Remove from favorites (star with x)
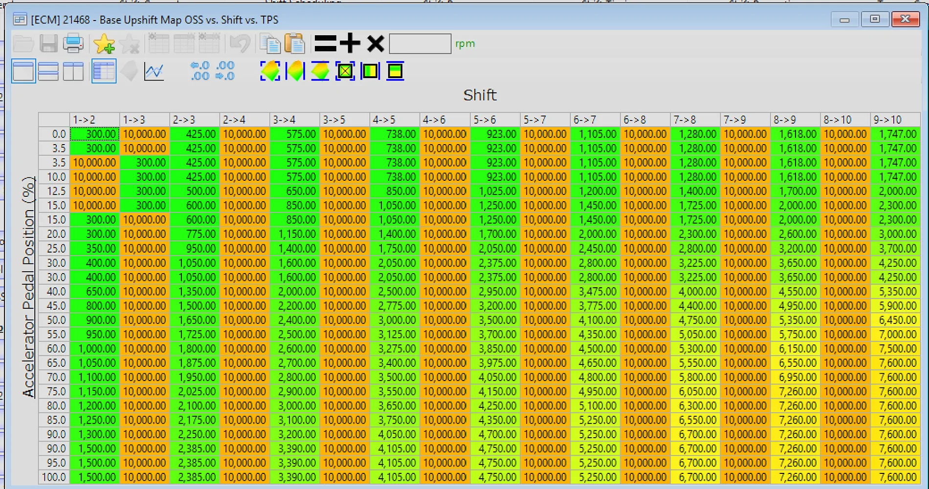The width and height of the screenshot is (929, 489). click(130, 43)
